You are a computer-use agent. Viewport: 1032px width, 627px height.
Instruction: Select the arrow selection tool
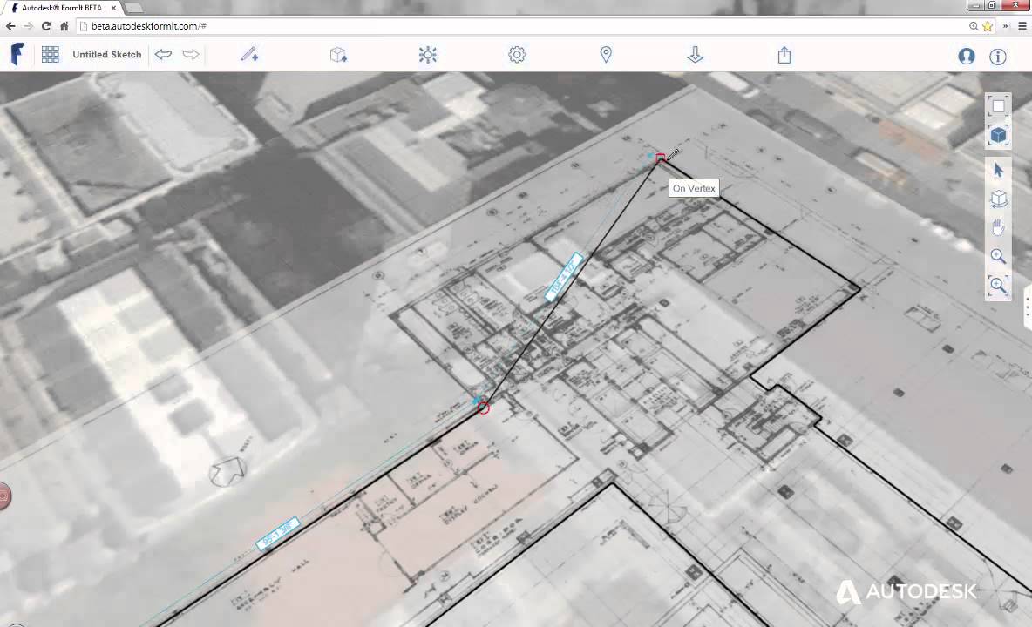pyautogui.click(x=998, y=170)
